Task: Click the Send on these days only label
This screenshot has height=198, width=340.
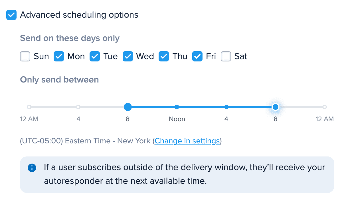Action: [70, 38]
